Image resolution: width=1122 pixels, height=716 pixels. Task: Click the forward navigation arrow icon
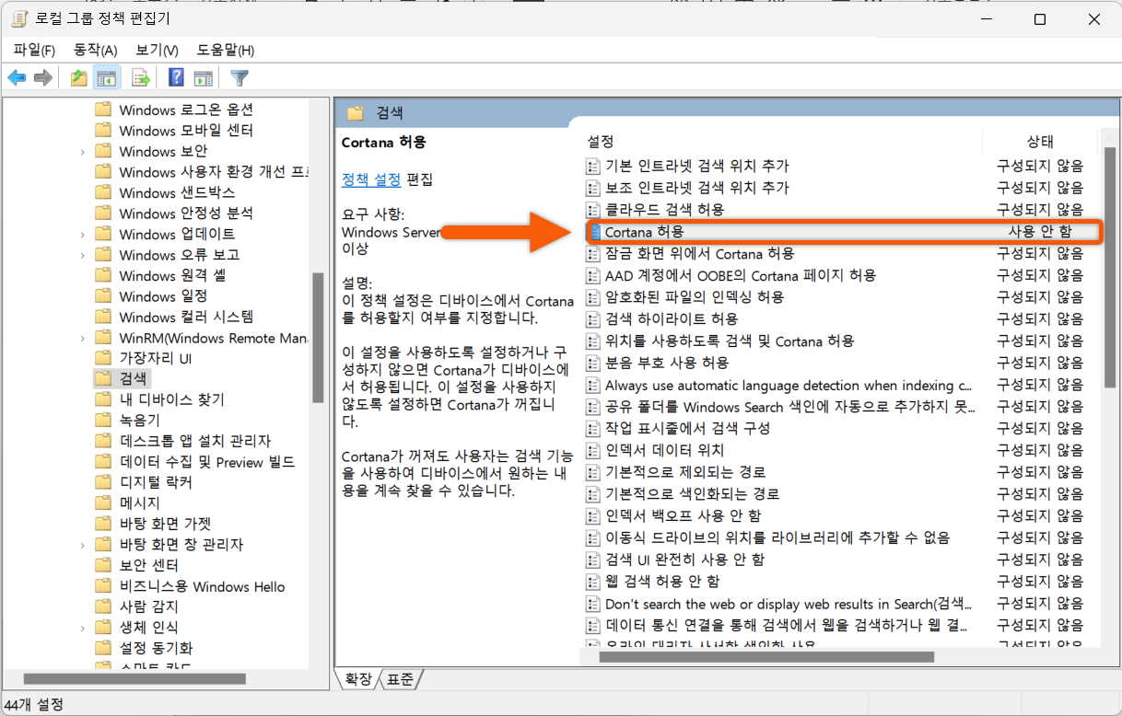click(41, 77)
